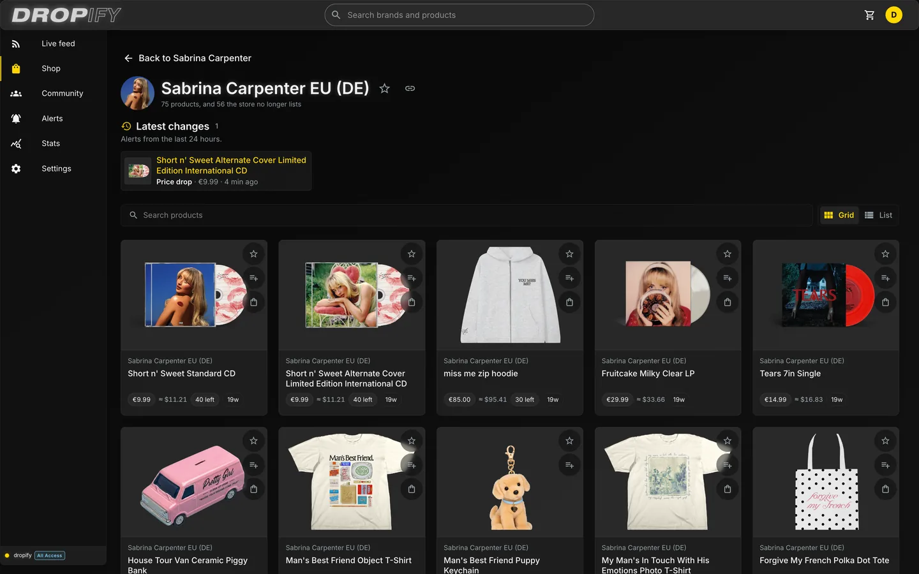
Task: Open Community in sidebar
Action: (53, 93)
